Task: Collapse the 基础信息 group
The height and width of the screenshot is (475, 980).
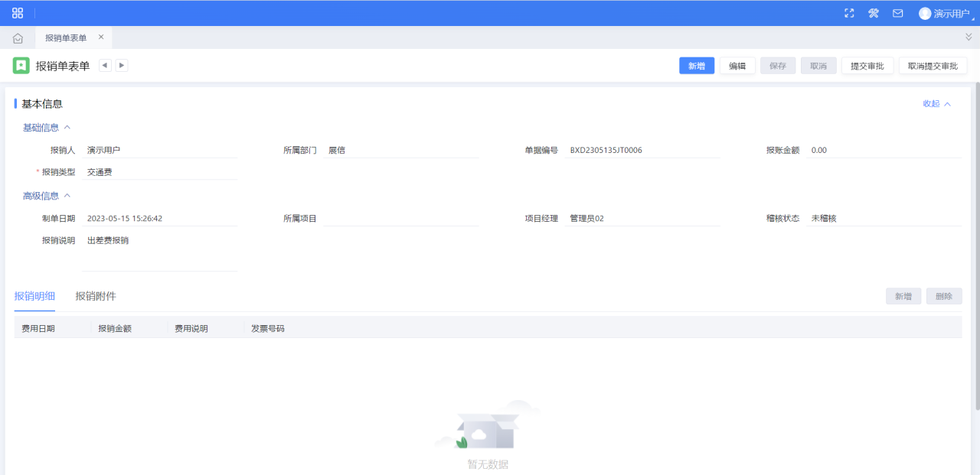Action: pyautogui.click(x=47, y=128)
